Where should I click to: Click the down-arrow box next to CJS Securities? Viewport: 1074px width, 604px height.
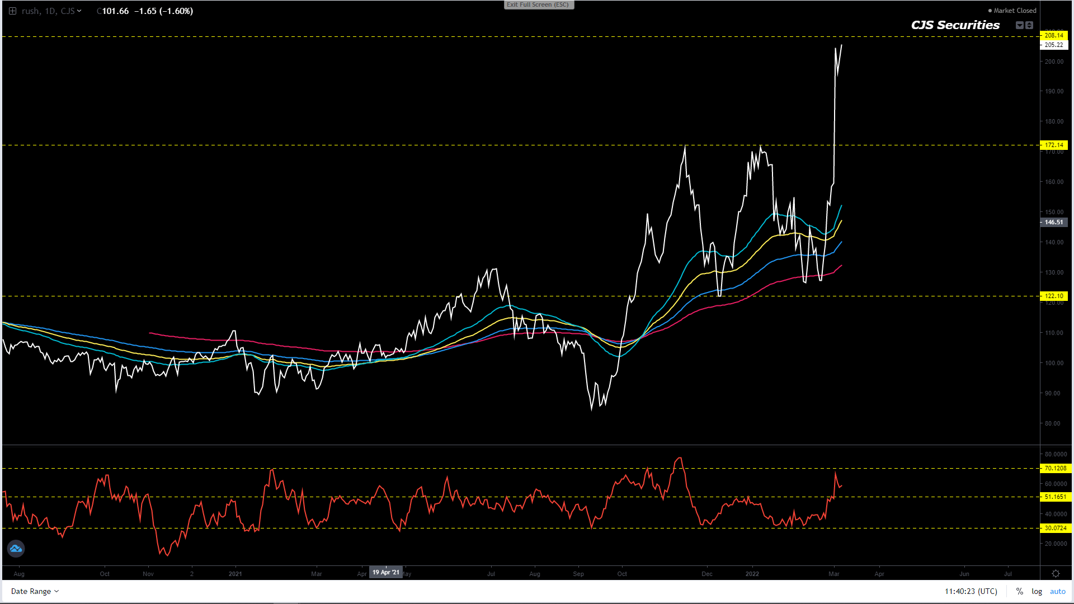[x=1019, y=25]
